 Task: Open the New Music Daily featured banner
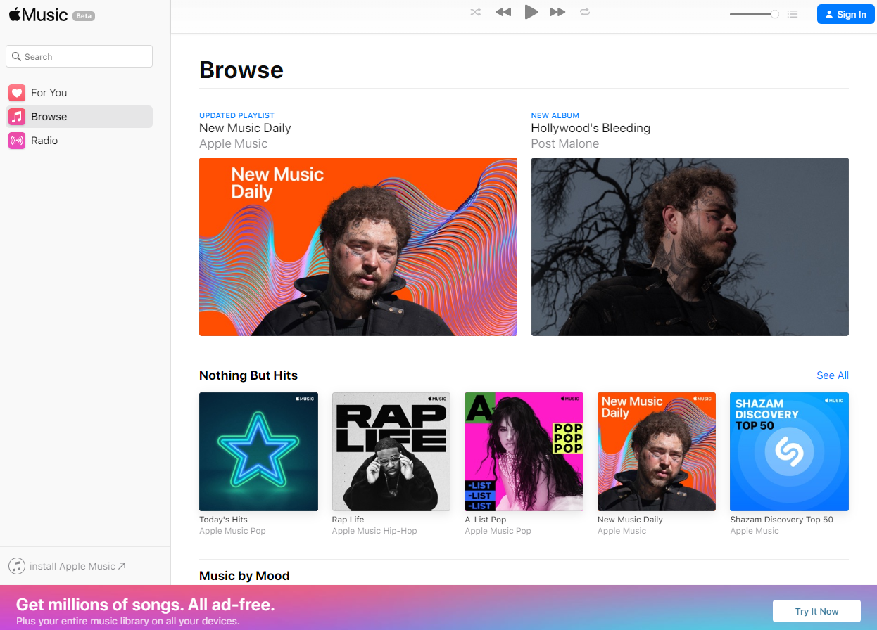358,247
